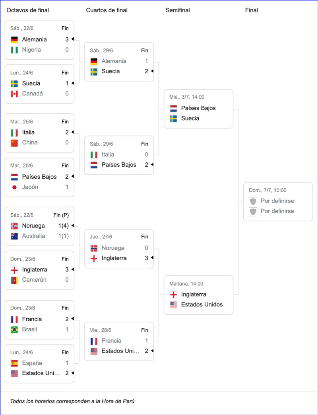Open the Francia vs Estados Unidos quarterfinal
The width and height of the screenshot is (318, 415).
[119, 341]
